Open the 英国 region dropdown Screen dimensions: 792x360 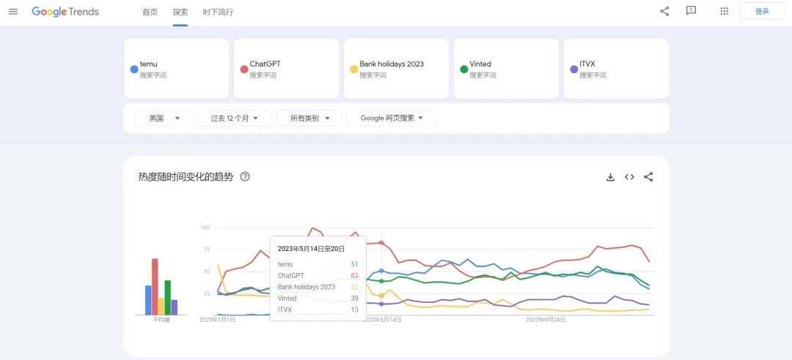click(164, 118)
